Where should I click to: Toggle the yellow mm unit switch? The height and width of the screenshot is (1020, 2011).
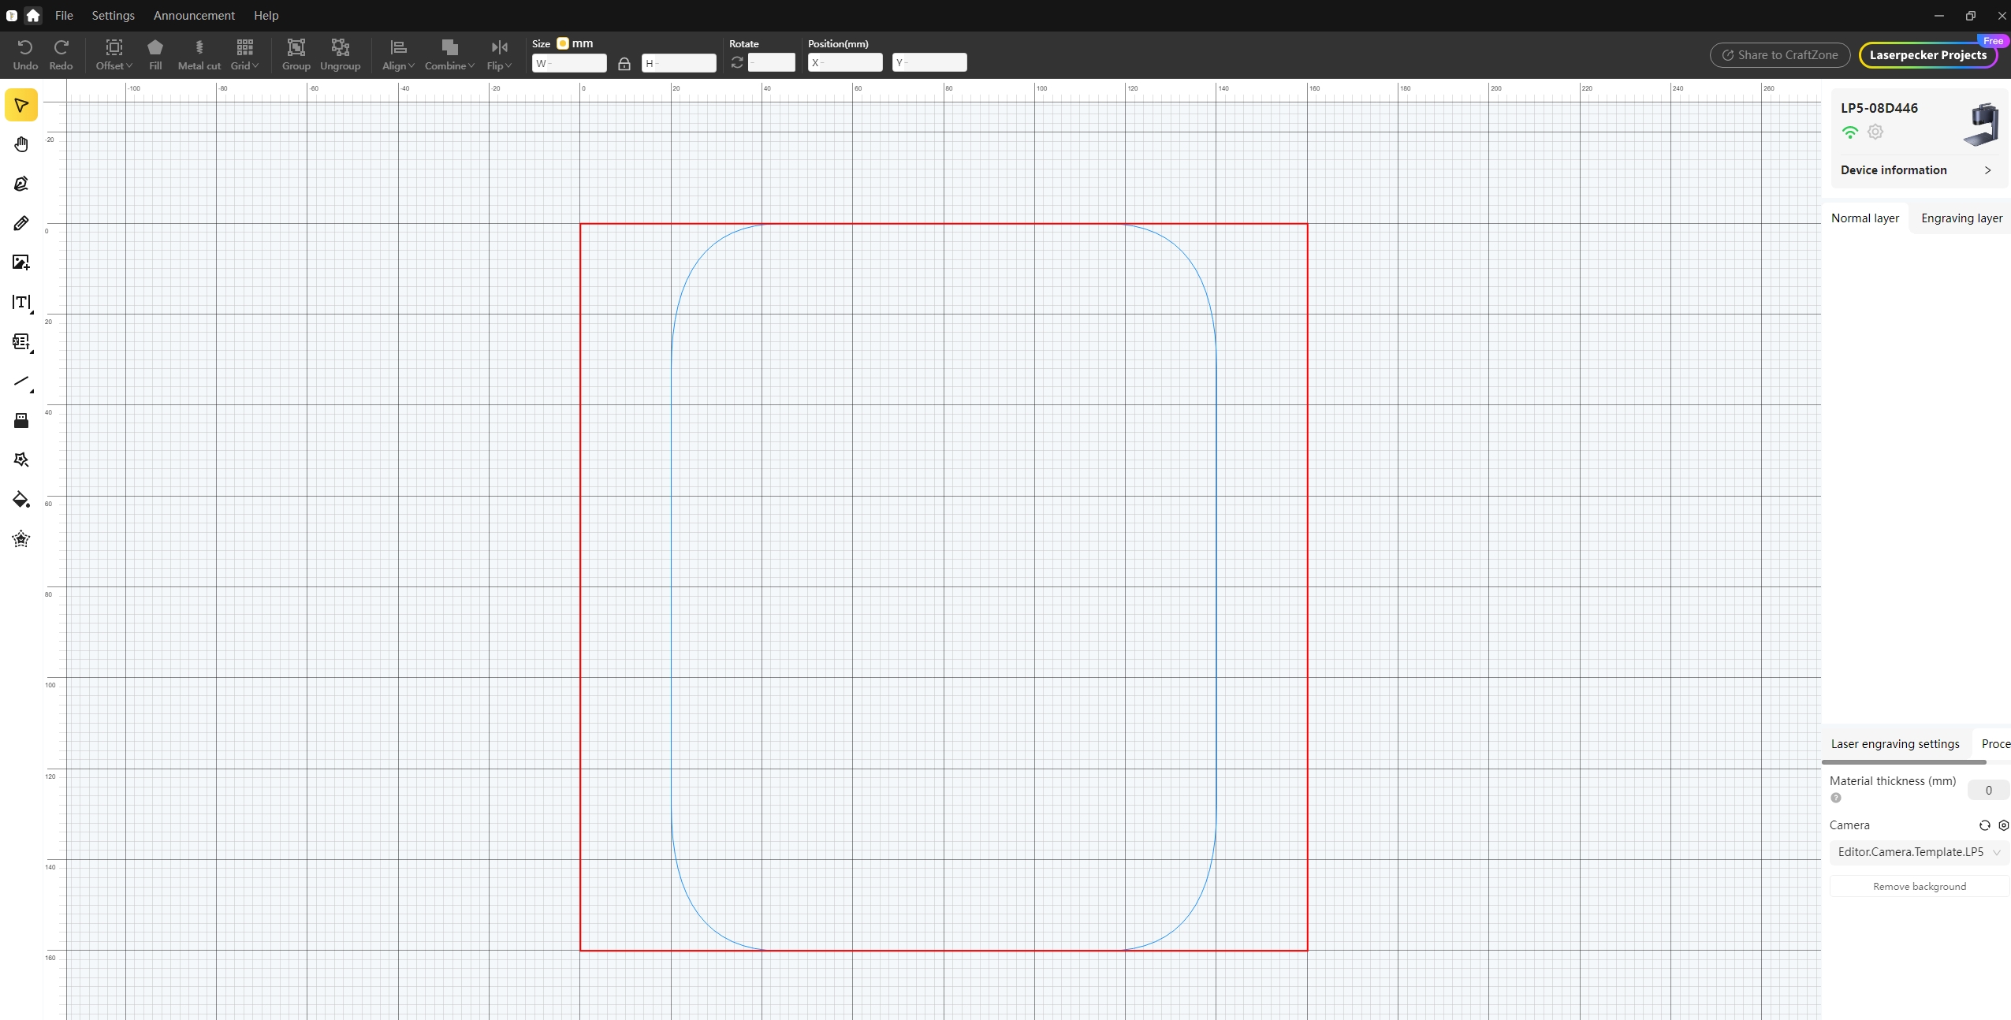pos(563,43)
